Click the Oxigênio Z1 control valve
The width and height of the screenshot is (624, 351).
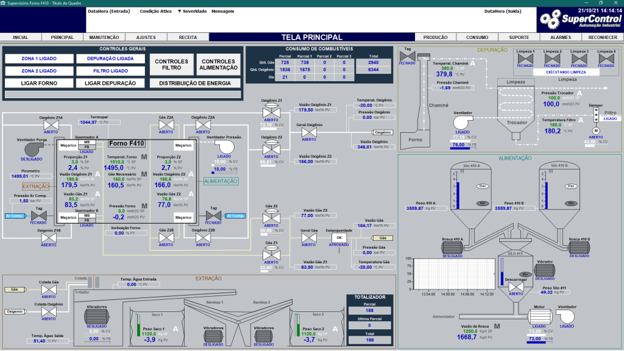[271, 111]
